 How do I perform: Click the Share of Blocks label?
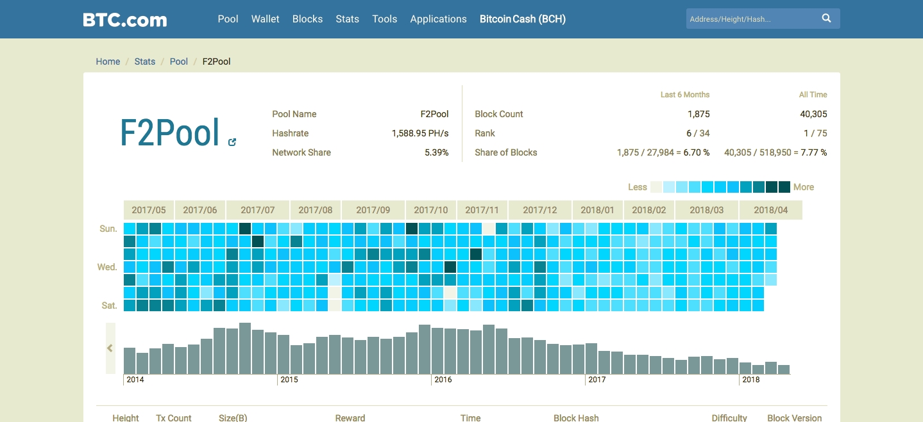[506, 152]
